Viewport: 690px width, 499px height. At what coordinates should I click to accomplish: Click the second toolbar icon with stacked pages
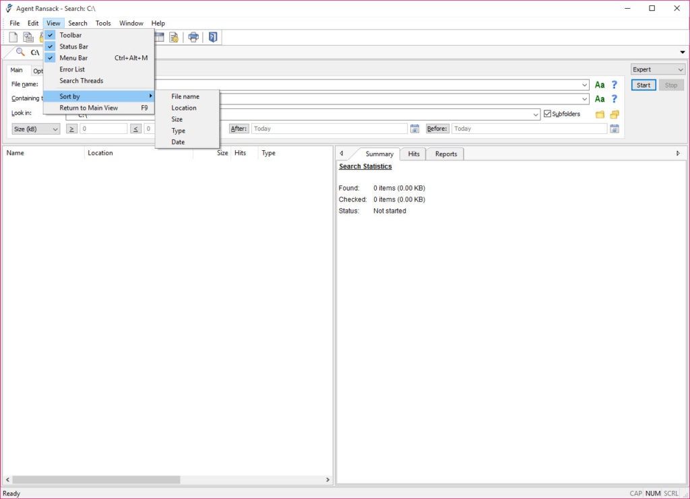[x=28, y=37]
